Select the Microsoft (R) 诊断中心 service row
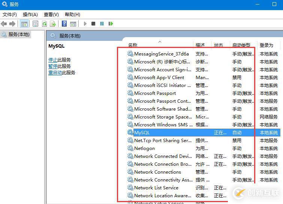Image resolution: width=283 pixels, height=204 pixels. coord(204,62)
